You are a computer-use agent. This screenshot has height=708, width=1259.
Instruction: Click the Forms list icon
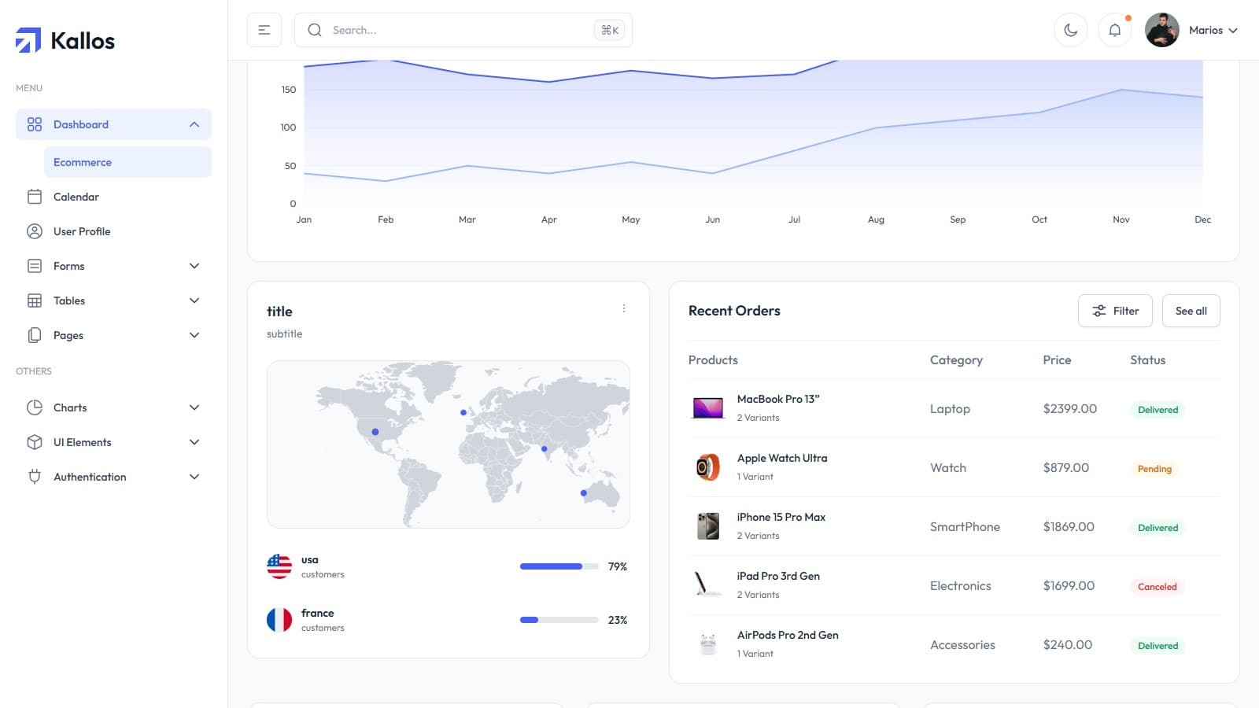click(35, 266)
